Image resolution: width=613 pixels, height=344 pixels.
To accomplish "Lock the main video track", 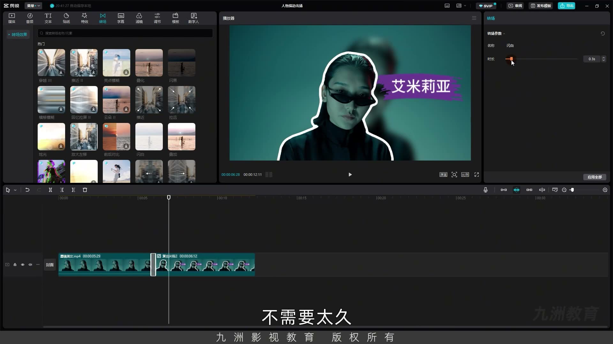I will 15,265.
